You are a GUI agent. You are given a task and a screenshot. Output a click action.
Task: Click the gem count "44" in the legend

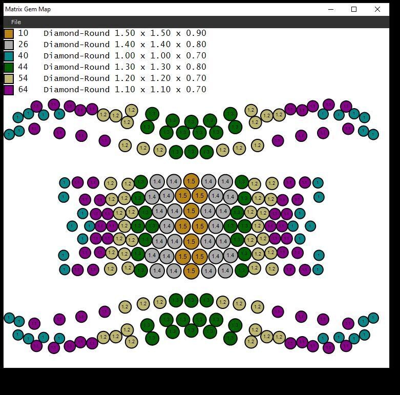point(23,67)
